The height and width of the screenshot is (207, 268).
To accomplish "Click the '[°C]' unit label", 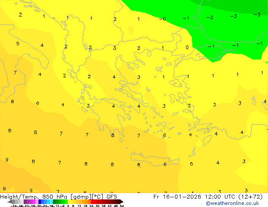I will click(x=98, y=197).
